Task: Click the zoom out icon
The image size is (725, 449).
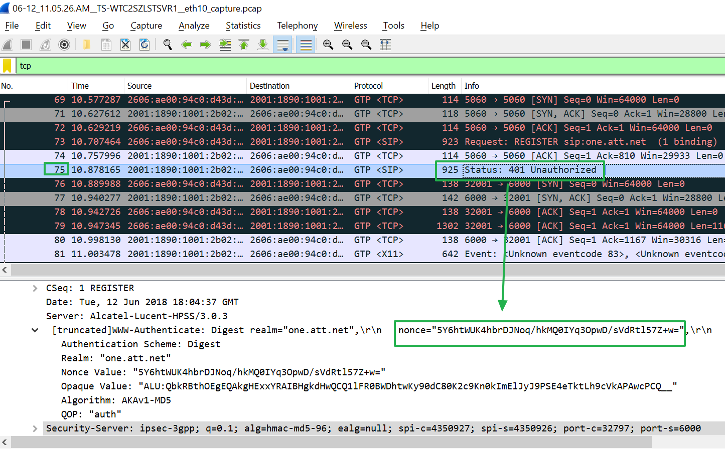Action: click(347, 45)
